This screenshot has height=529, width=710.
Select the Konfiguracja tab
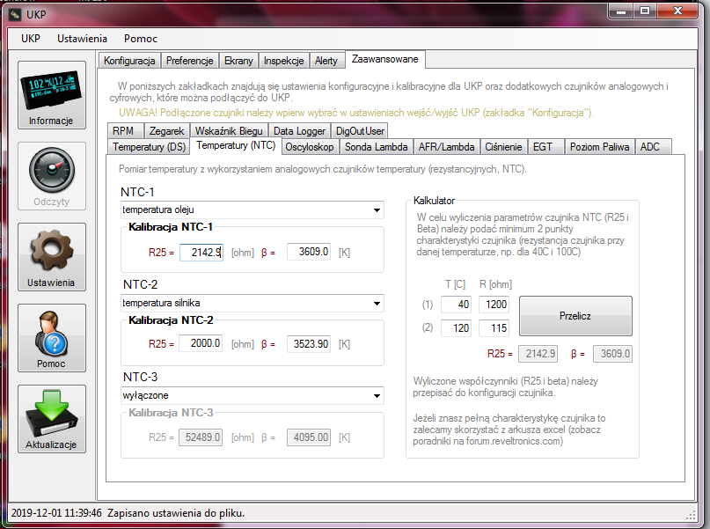[129, 61]
